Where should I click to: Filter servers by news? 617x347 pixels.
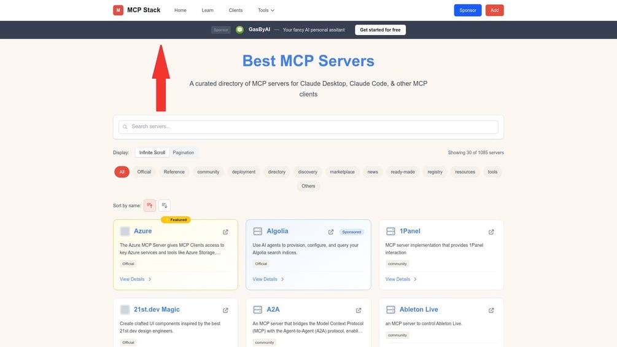pos(373,172)
